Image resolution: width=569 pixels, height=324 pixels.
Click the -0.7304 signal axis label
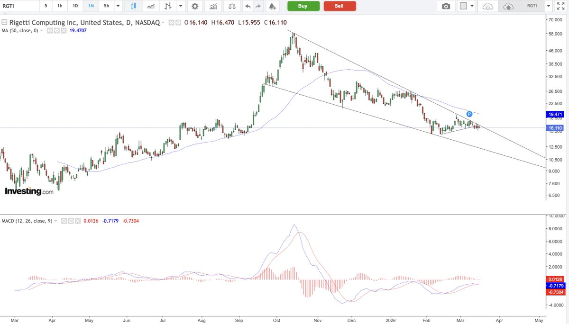tap(555, 292)
